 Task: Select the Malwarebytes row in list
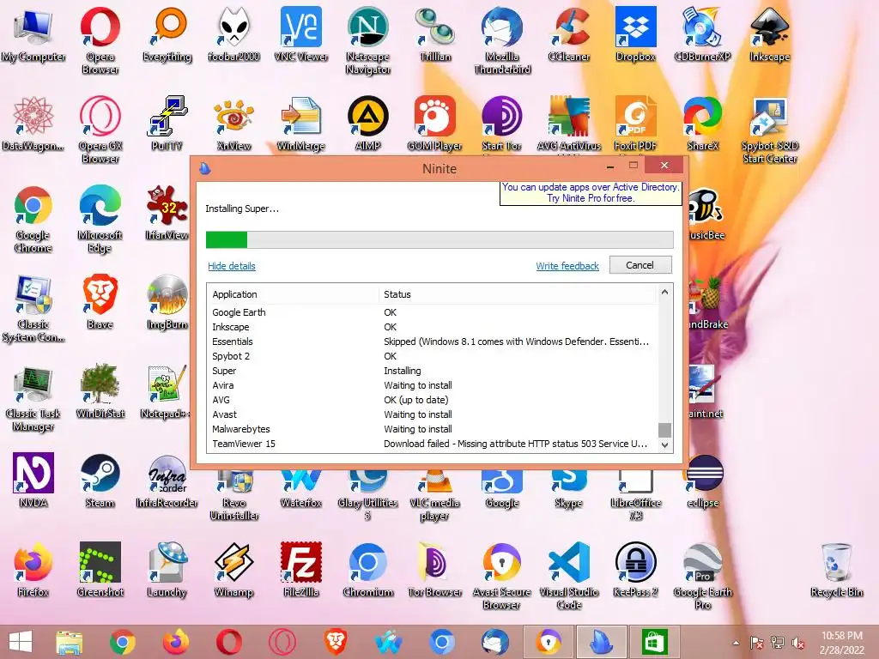point(433,429)
